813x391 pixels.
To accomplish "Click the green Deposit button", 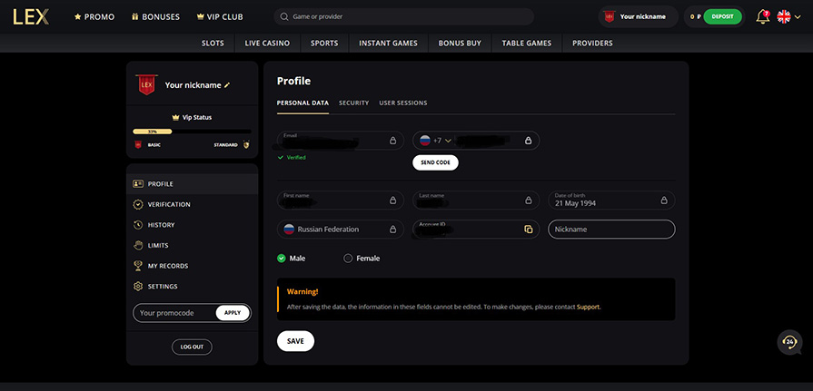I will coord(723,16).
